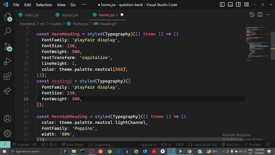Open the PowerShell terminal taskbar icon

pyautogui.click(x=180, y=151)
